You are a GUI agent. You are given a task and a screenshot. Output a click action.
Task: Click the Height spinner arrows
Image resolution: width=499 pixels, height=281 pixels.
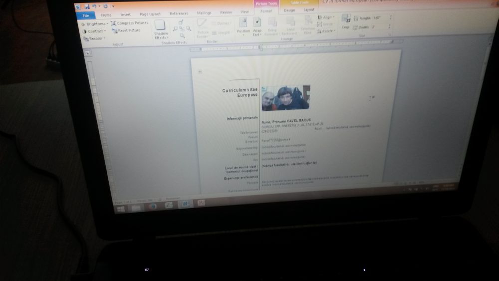coord(391,17)
